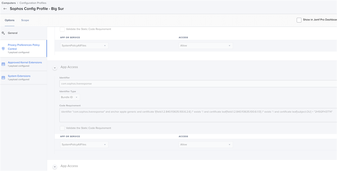
Task: Click the Approved Kernel Extensions payload icon
Action: click(x=3, y=64)
